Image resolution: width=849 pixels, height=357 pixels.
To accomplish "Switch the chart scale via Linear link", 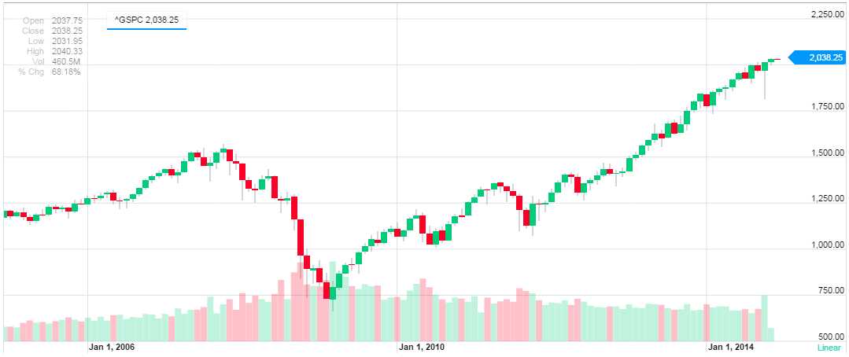I will [x=829, y=348].
